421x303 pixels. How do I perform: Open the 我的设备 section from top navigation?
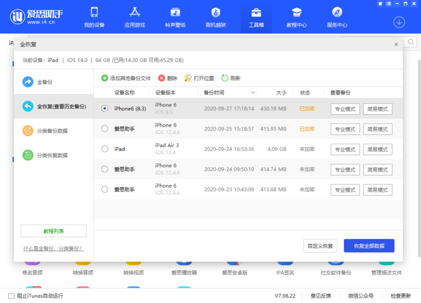(x=95, y=16)
